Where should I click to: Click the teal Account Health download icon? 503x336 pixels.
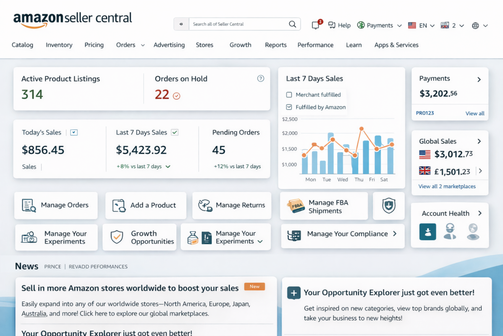(428, 232)
